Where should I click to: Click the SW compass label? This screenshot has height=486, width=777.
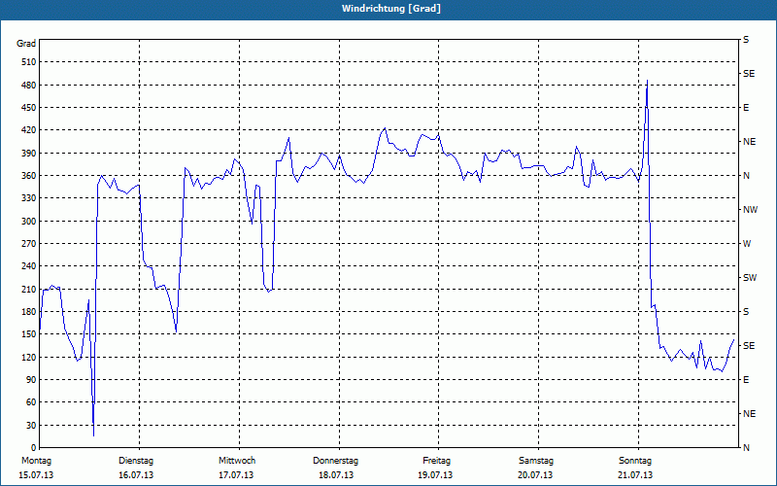coord(750,278)
